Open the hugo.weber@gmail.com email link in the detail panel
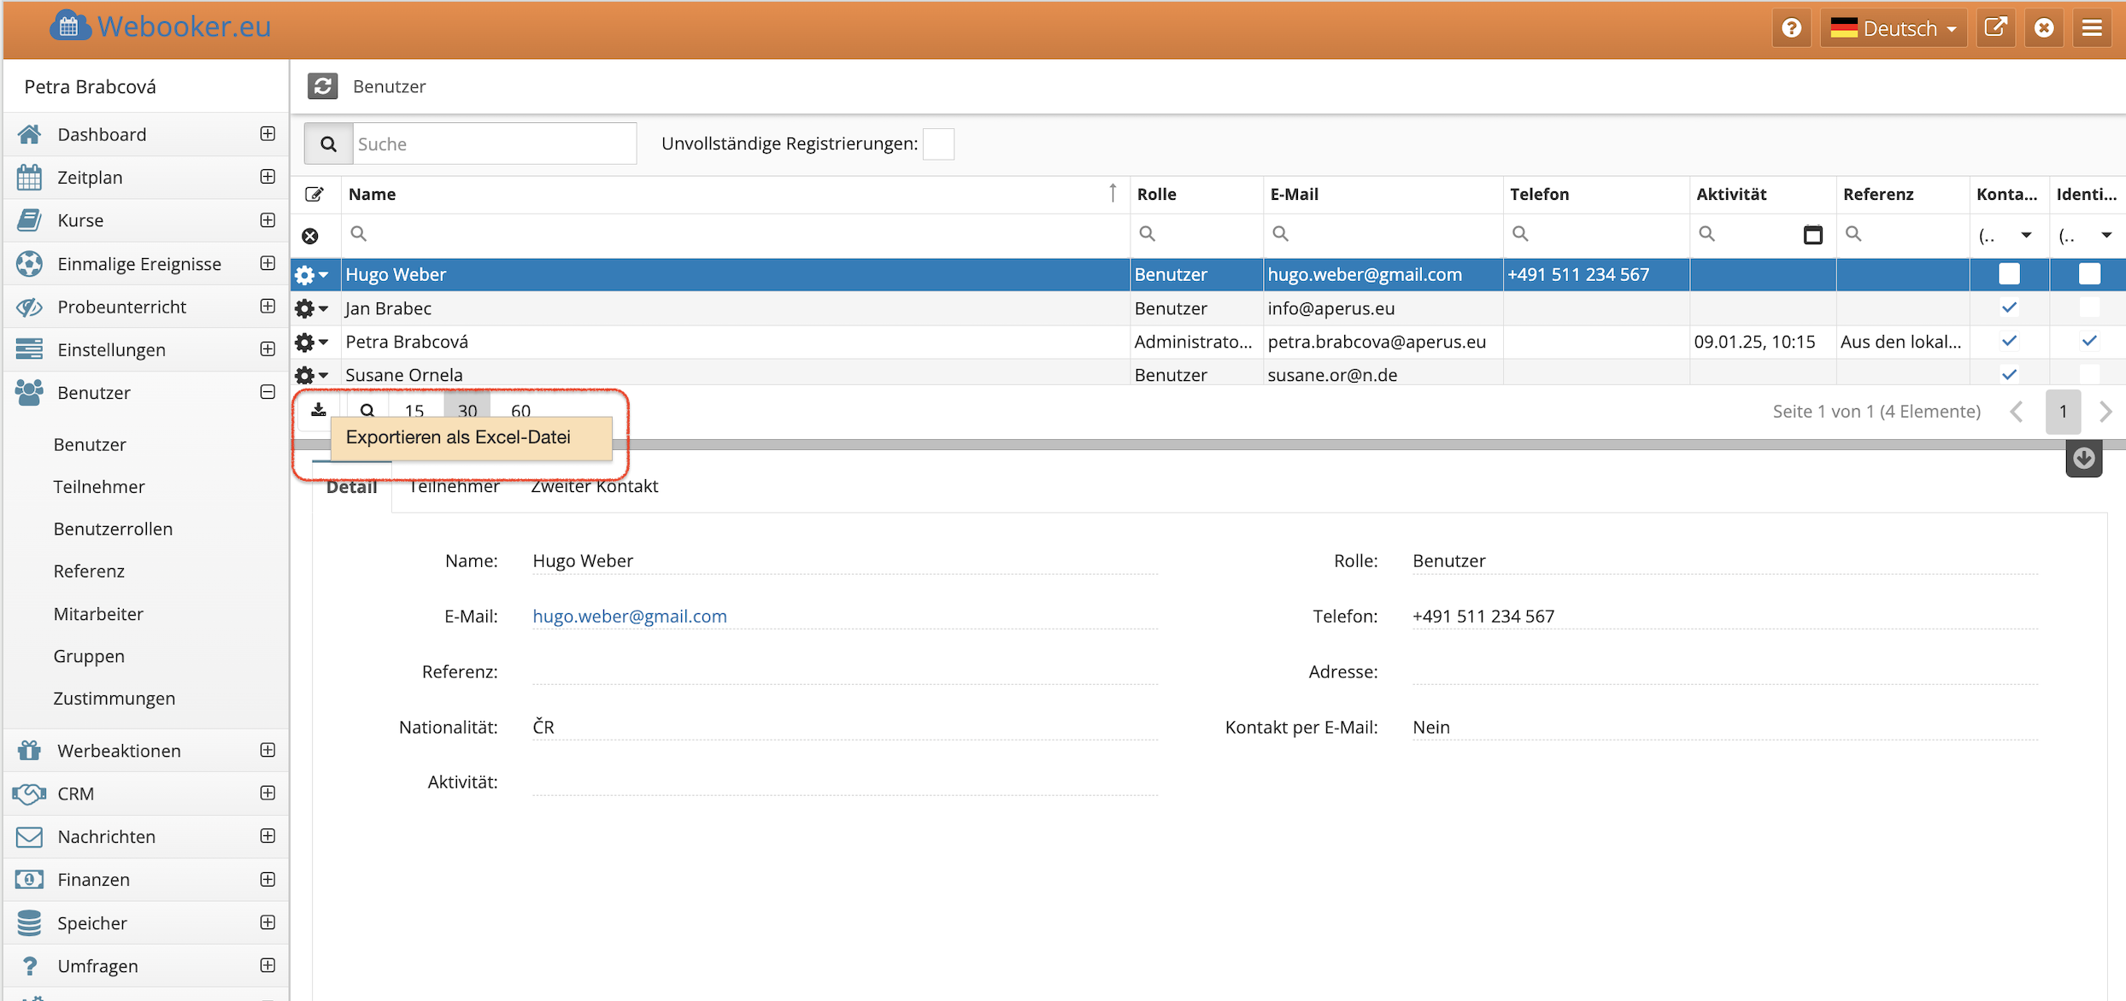 pos(629,616)
